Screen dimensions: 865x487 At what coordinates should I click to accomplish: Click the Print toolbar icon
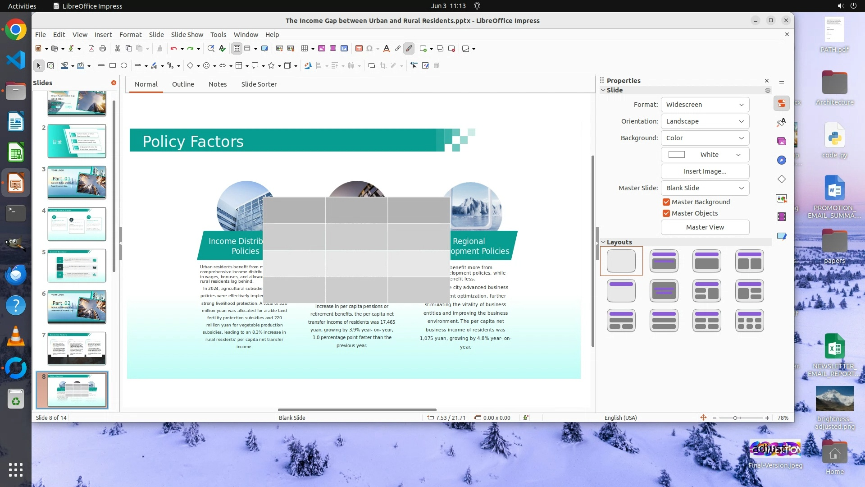point(103,49)
